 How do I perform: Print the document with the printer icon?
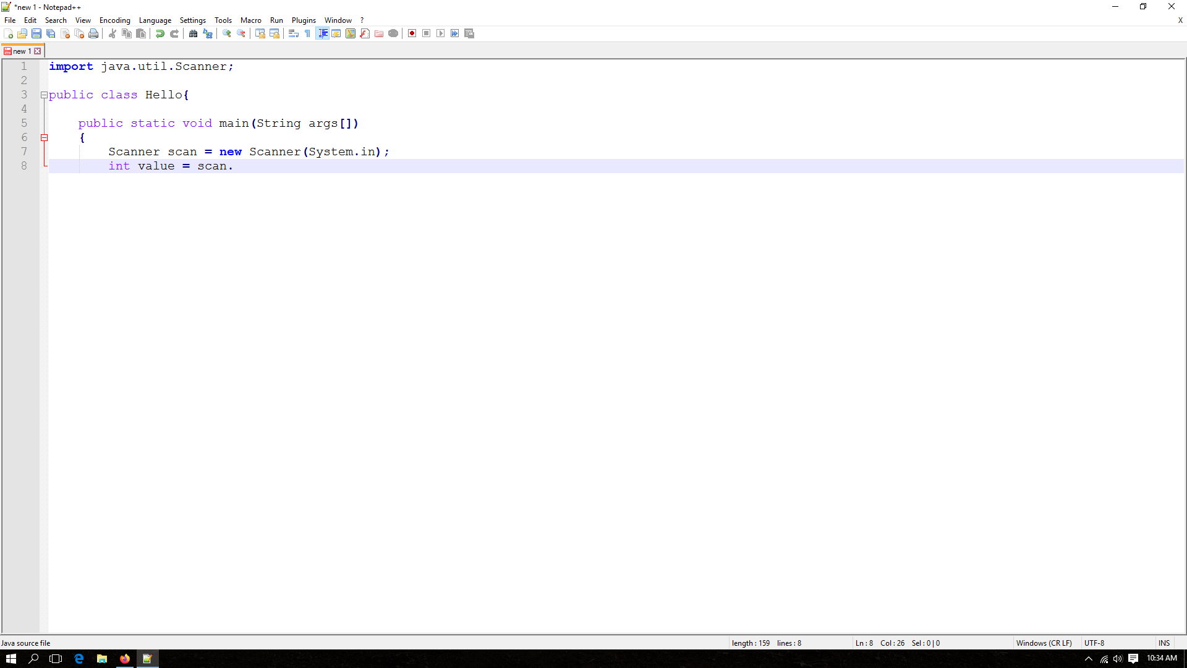[93, 33]
